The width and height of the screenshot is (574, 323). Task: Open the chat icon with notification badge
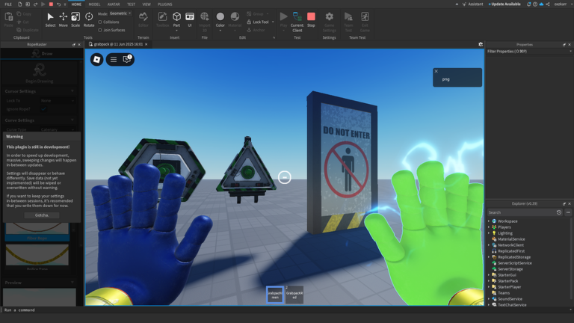pyautogui.click(x=127, y=59)
